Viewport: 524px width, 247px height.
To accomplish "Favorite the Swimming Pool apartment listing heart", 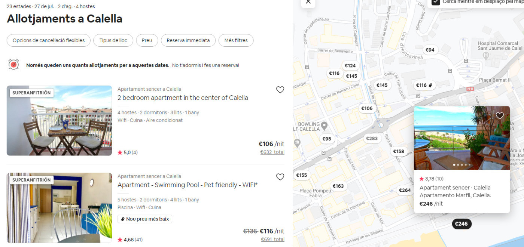I will (x=280, y=177).
